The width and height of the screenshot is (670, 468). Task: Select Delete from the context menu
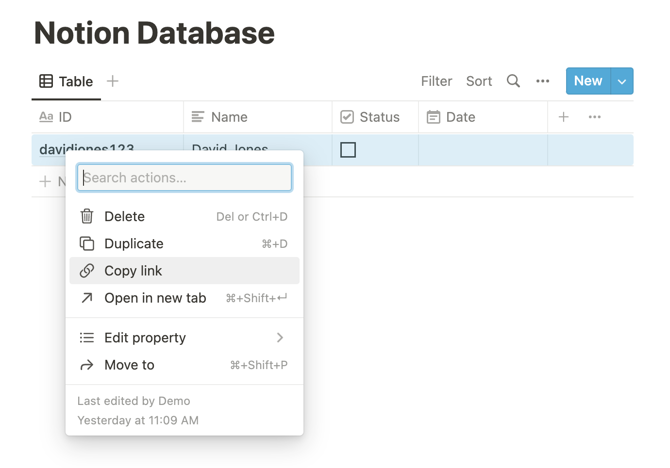tap(184, 216)
